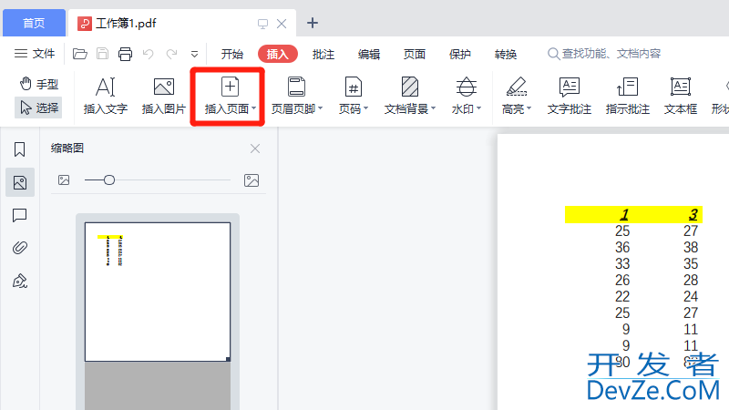Click the larger thumbnails icon
Image resolution: width=729 pixels, height=410 pixels.
[252, 180]
